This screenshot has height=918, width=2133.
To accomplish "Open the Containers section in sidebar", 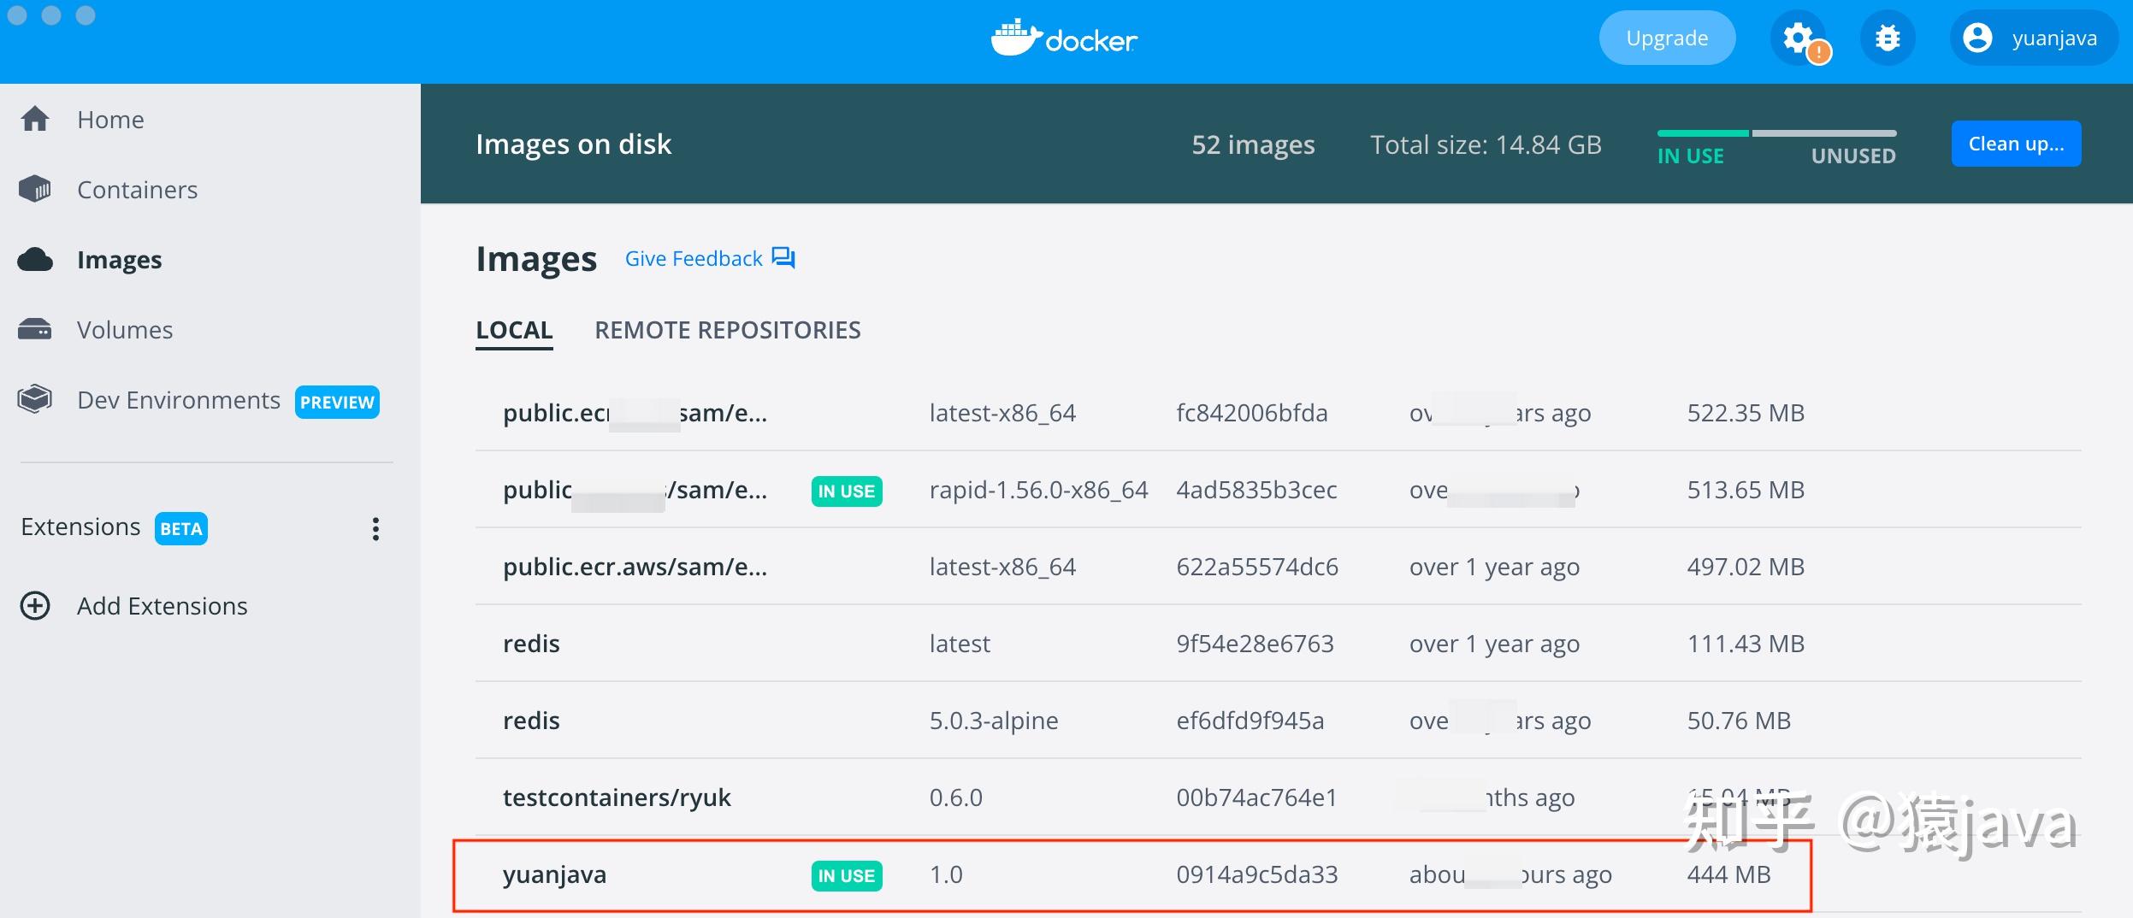I will (137, 190).
